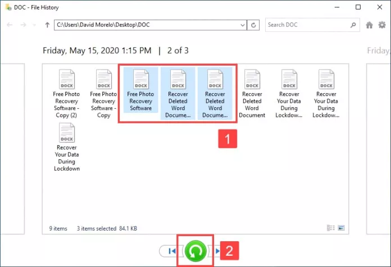The width and height of the screenshot is (391, 267).
Task: Click the File History app icon in title bar
Action: (8, 7)
